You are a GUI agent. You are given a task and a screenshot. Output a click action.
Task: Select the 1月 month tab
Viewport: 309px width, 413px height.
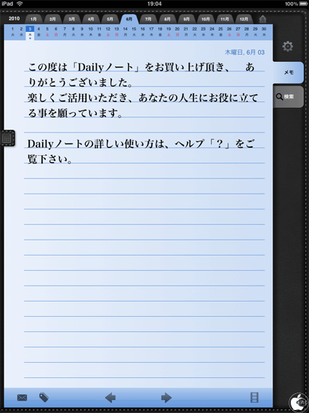point(33,19)
